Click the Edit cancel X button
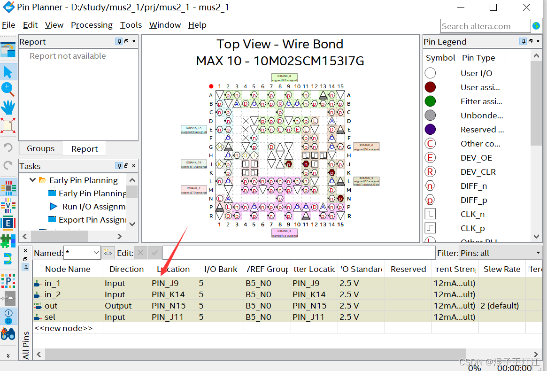The height and width of the screenshot is (371, 547). click(x=140, y=253)
